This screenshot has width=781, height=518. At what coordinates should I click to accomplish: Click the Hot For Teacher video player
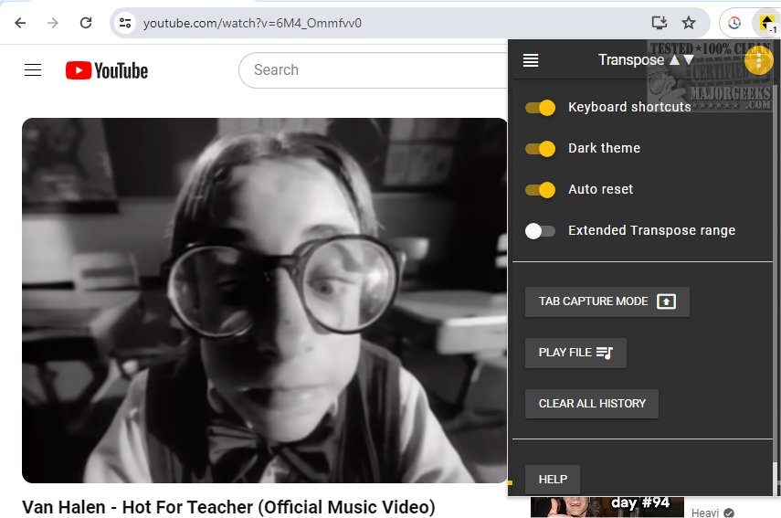[x=265, y=301]
